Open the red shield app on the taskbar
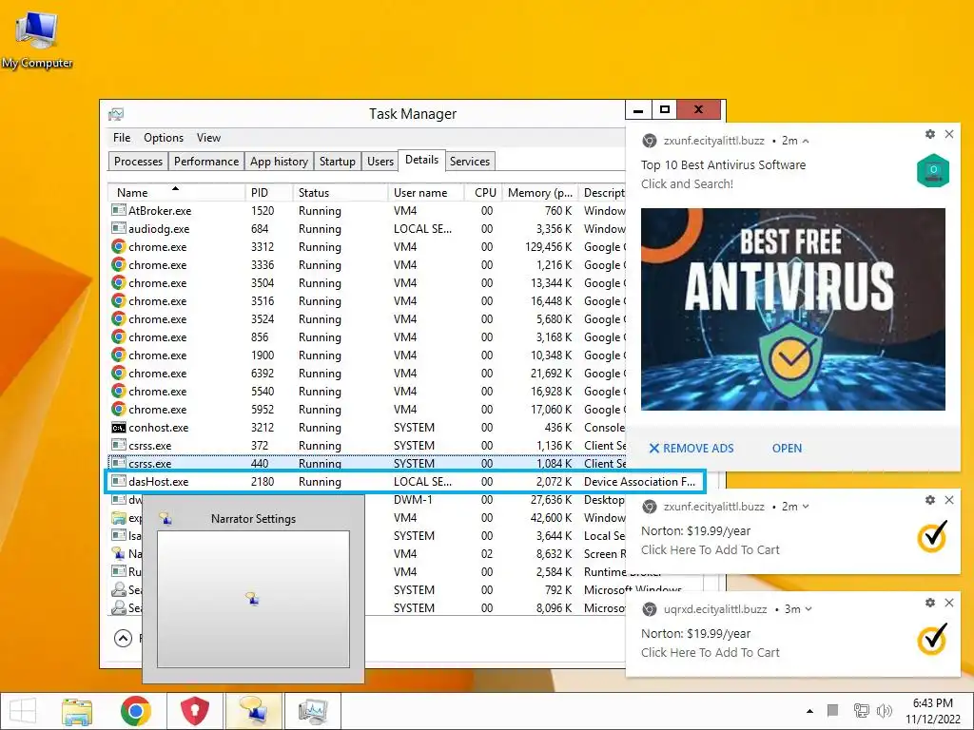The image size is (974, 730). pos(194,711)
